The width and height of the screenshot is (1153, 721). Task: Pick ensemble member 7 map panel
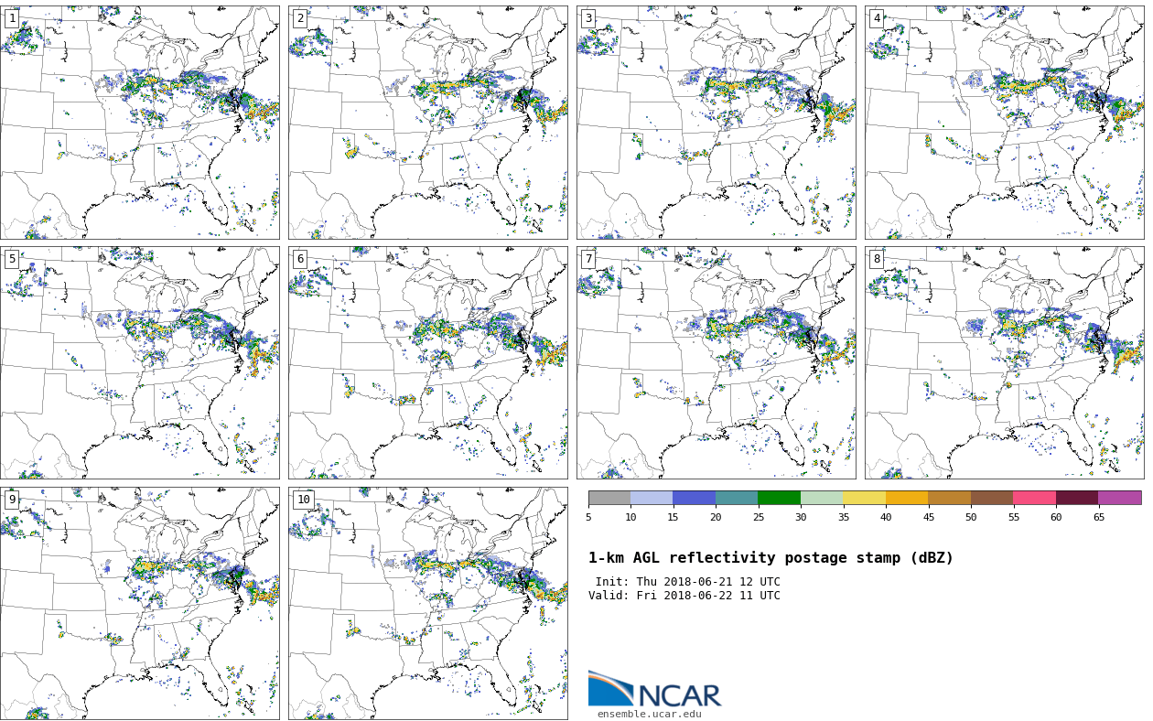716,362
